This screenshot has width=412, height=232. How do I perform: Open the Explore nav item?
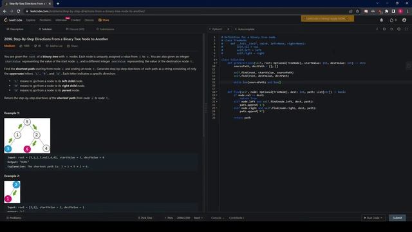31,20
